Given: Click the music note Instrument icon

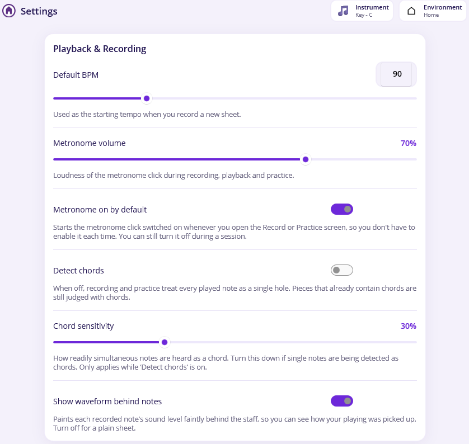Looking at the screenshot, I should click(343, 11).
